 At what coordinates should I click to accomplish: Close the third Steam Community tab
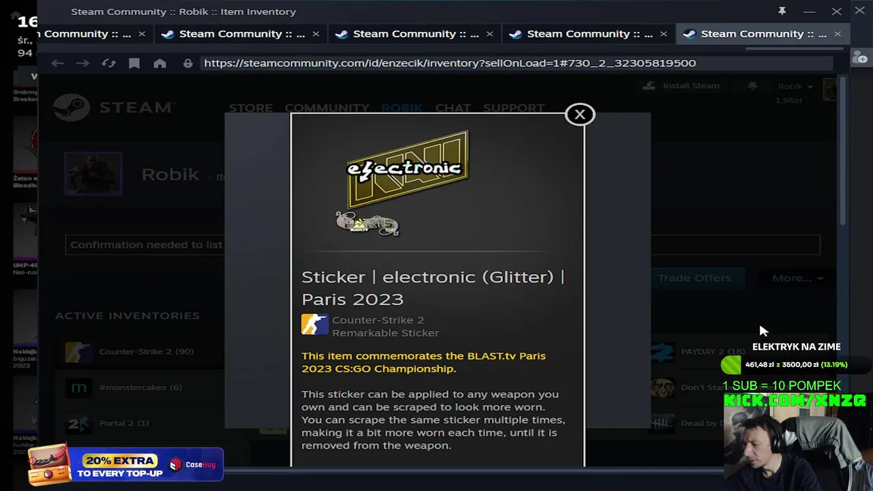tap(489, 33)
